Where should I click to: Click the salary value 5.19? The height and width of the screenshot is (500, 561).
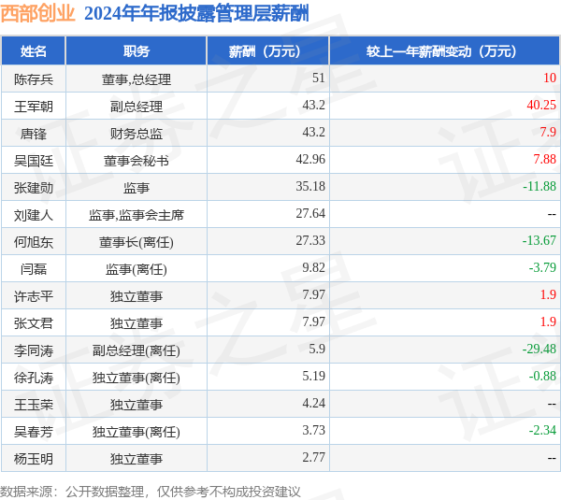(x=314, y=376)
